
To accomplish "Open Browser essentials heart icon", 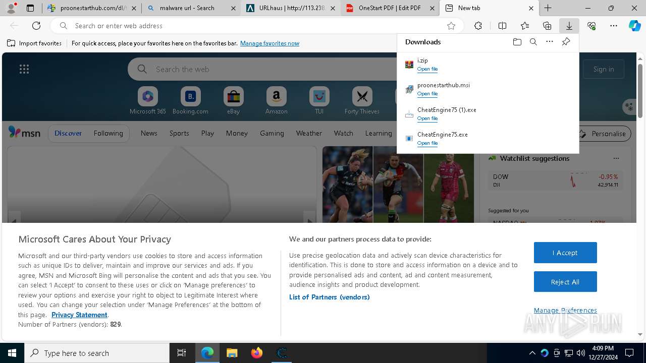I will click(x=591, y=26).
